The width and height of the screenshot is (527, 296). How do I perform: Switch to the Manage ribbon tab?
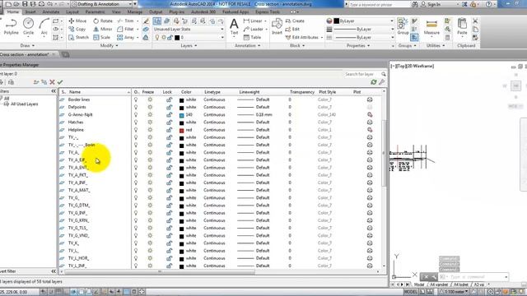pos(135,12)
